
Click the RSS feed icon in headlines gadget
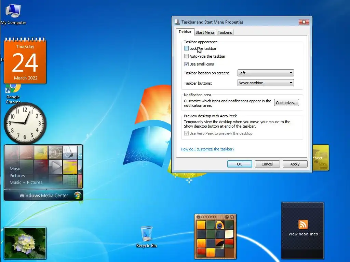pos(303,224)
